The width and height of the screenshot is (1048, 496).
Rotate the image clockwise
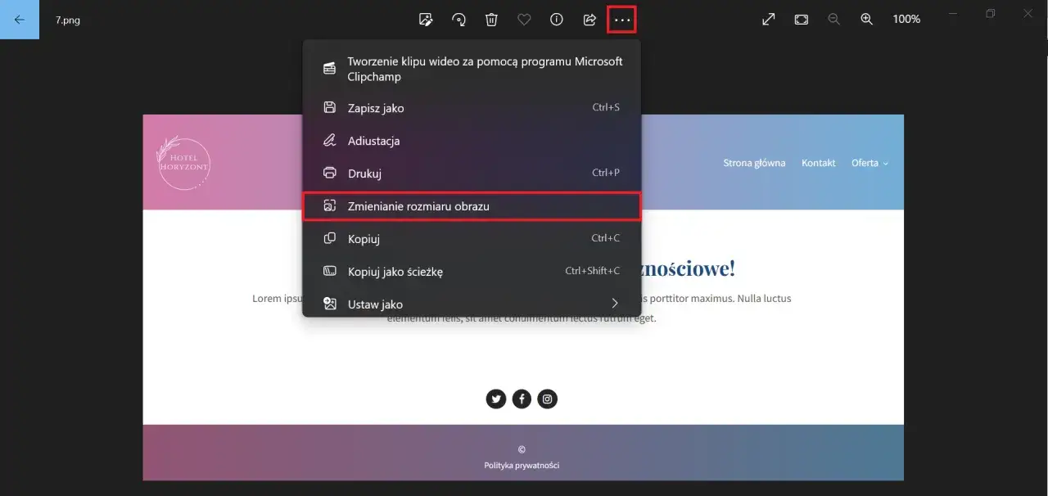pyautogui.click(x=458, y=19)
